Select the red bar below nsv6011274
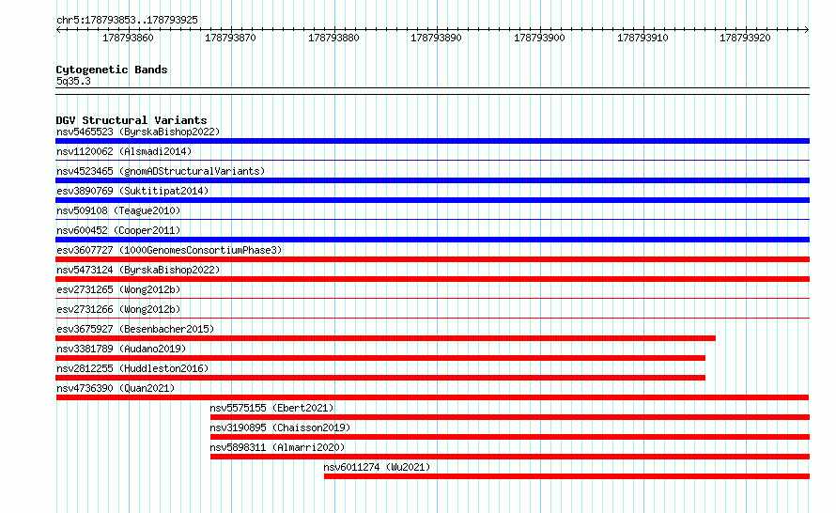This screenshot has width=836, height=513. coord(566,476)
